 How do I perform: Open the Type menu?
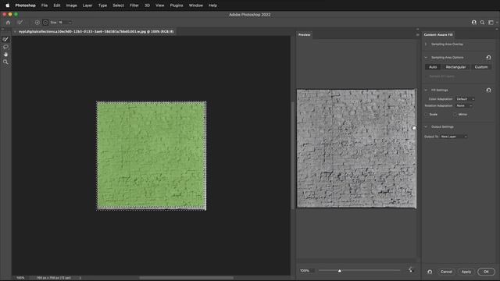102,5
